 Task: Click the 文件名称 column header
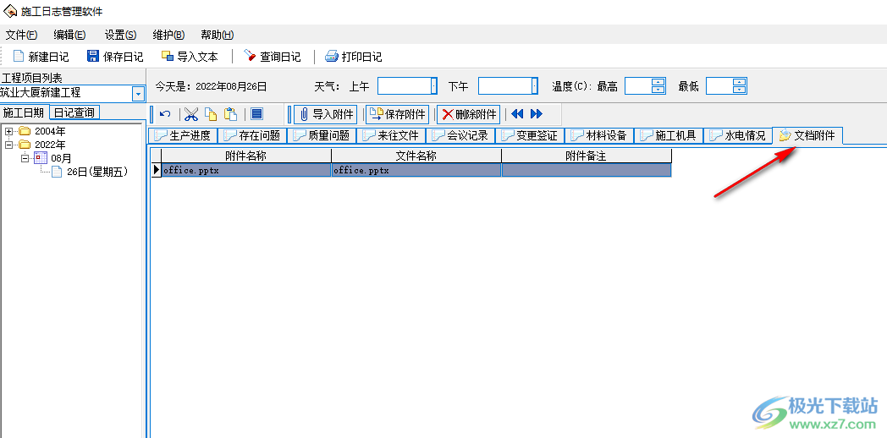(416, 156)
